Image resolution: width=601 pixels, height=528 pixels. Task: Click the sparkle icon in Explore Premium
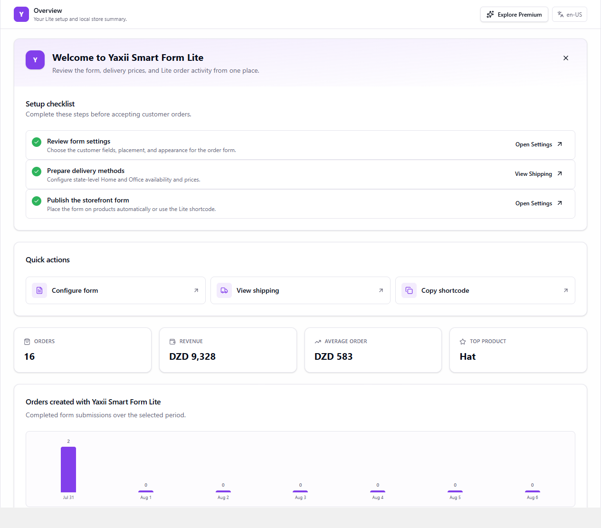point(490,14)
